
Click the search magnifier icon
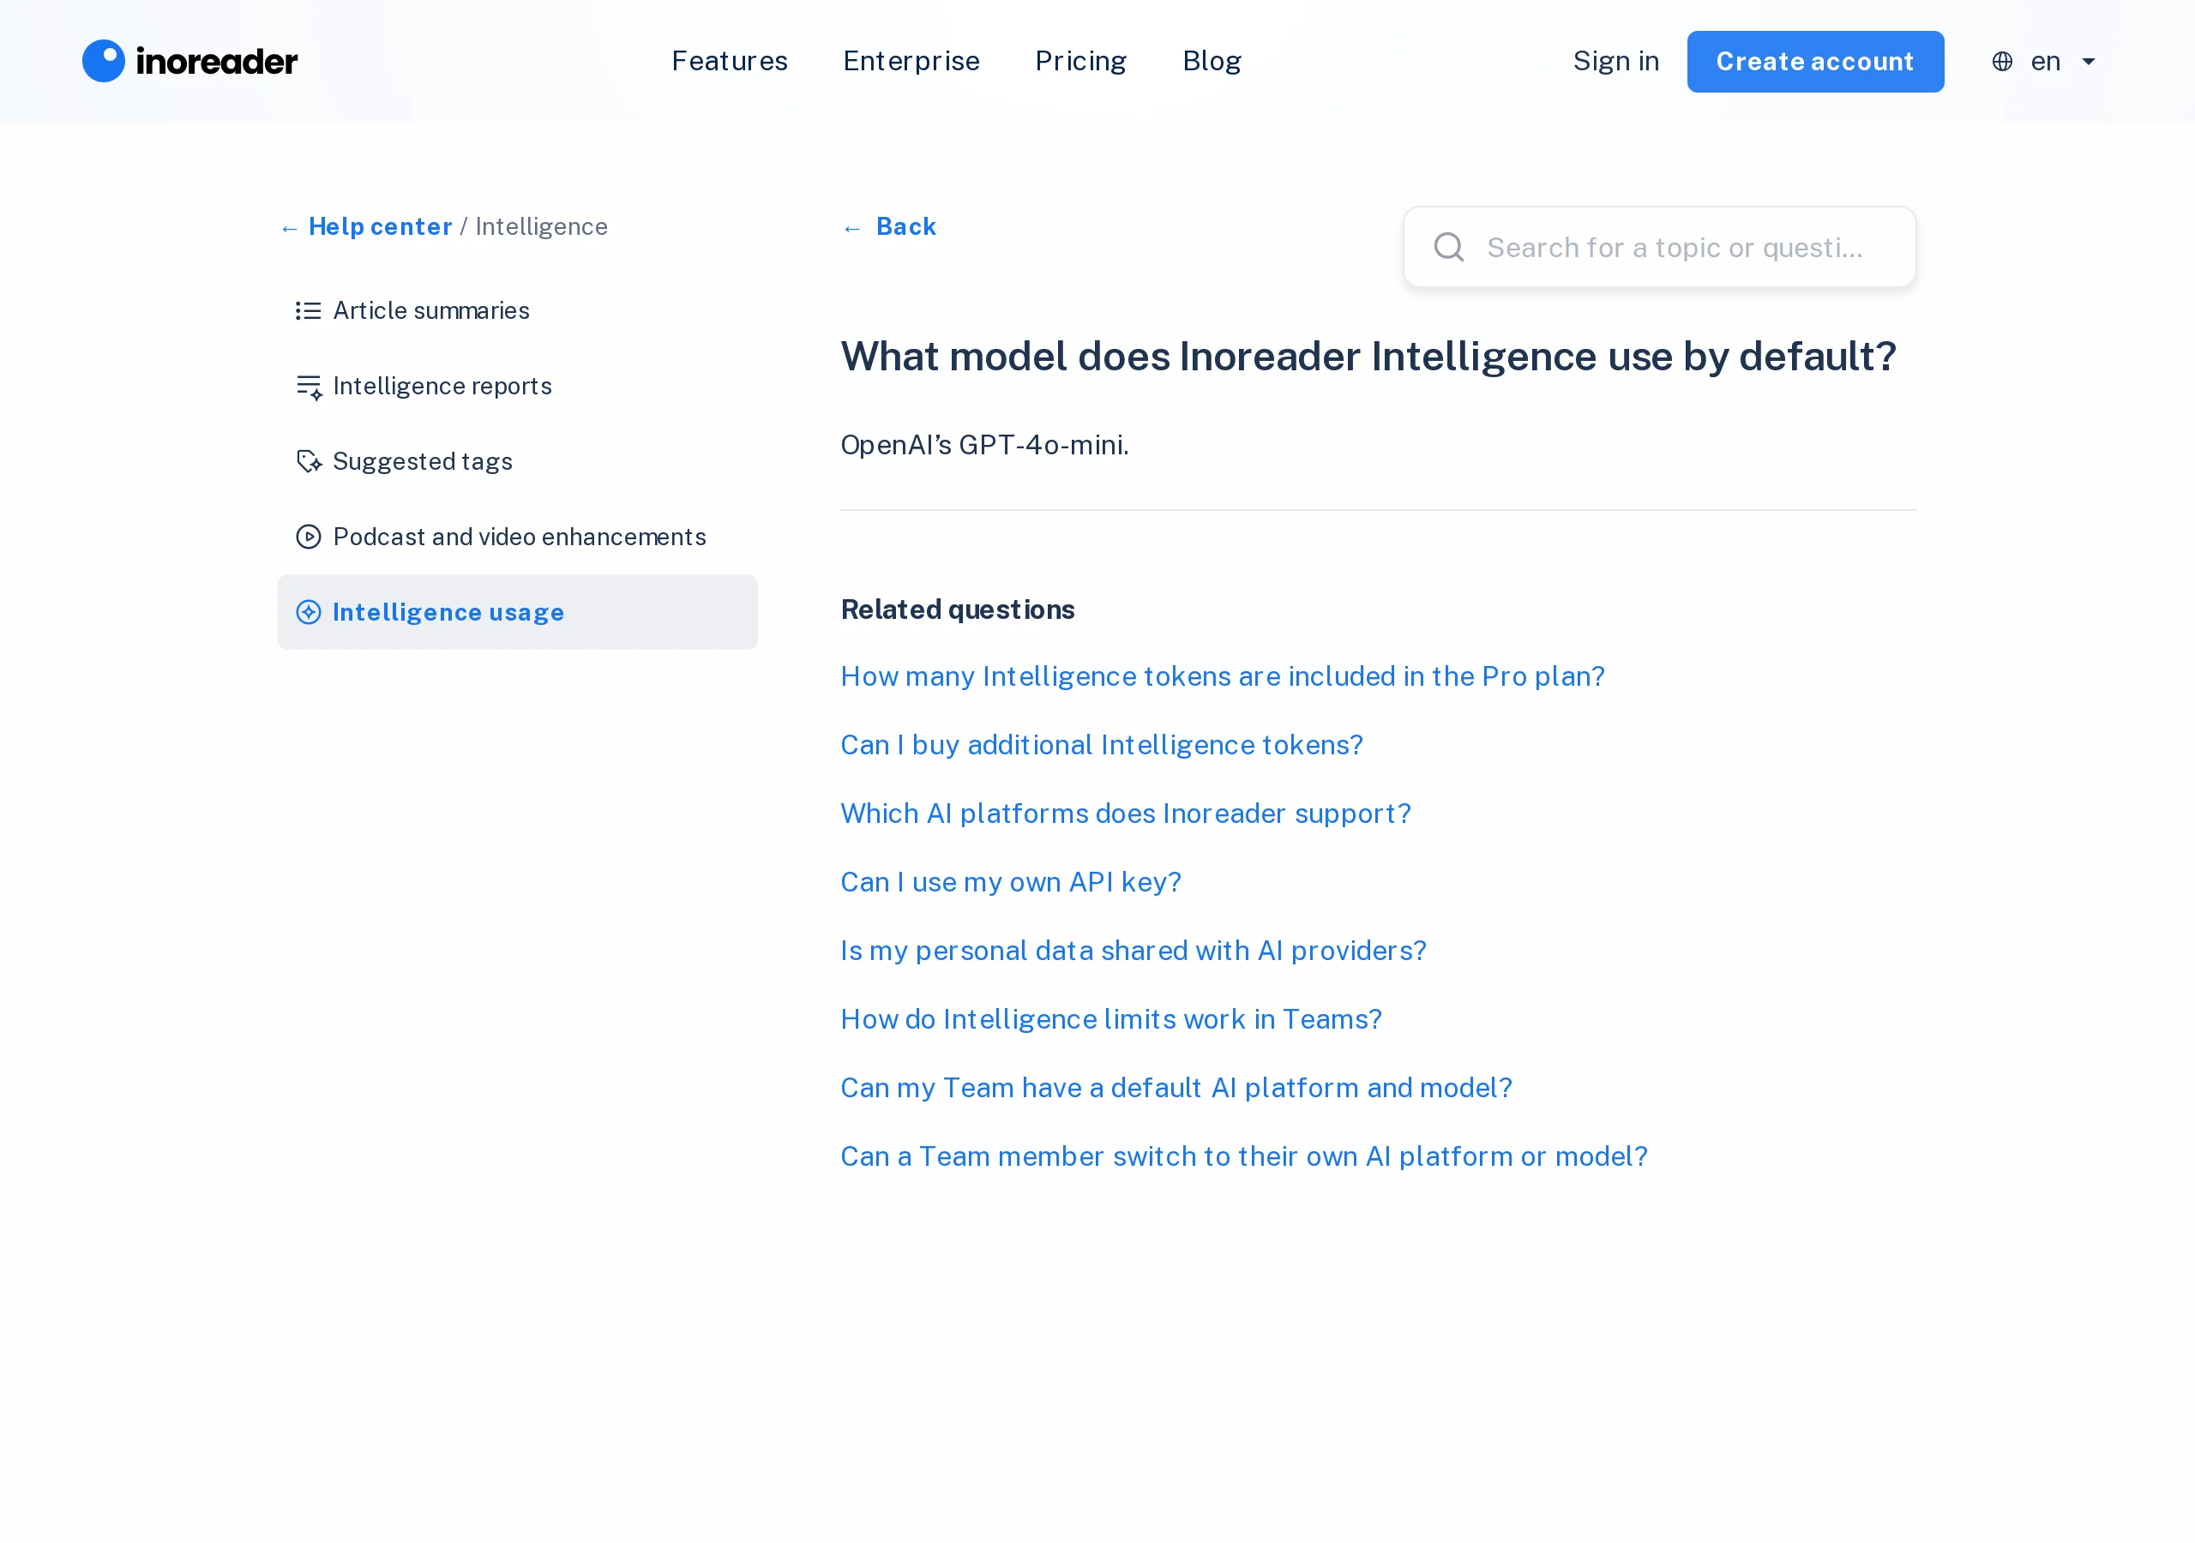pos(1448,247)
